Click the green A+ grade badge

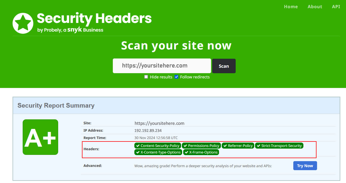[x=40, y=137]
